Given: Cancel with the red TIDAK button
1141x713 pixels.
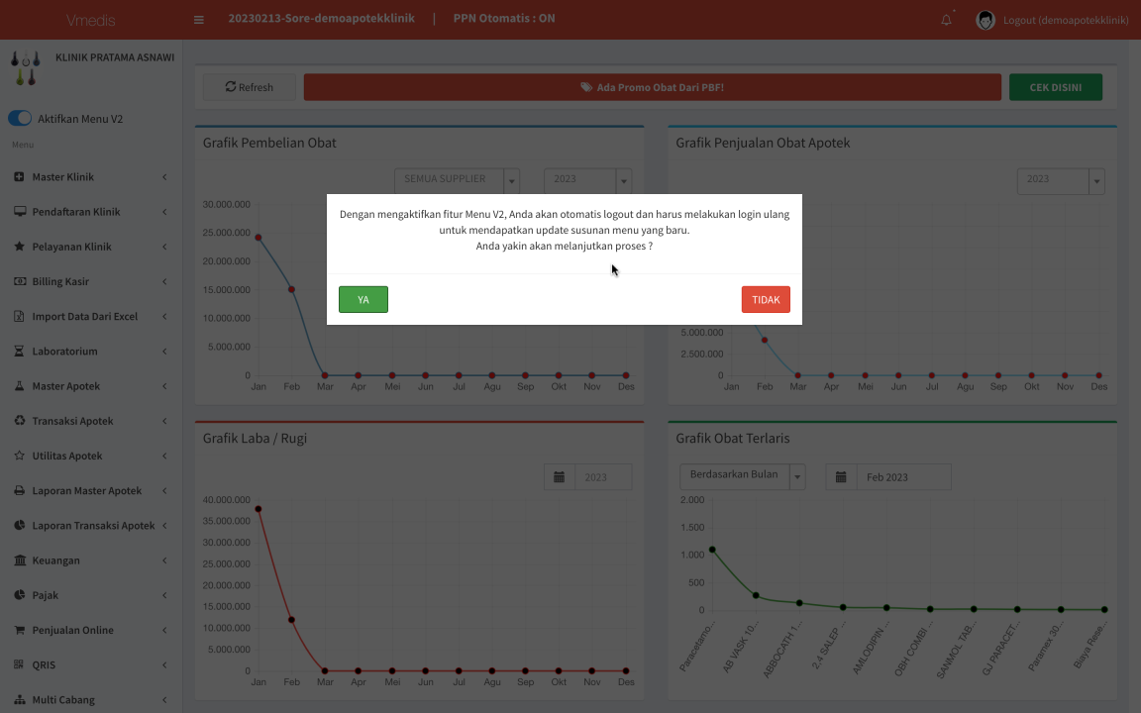Looking at the screenshot, I should point(766,300).
